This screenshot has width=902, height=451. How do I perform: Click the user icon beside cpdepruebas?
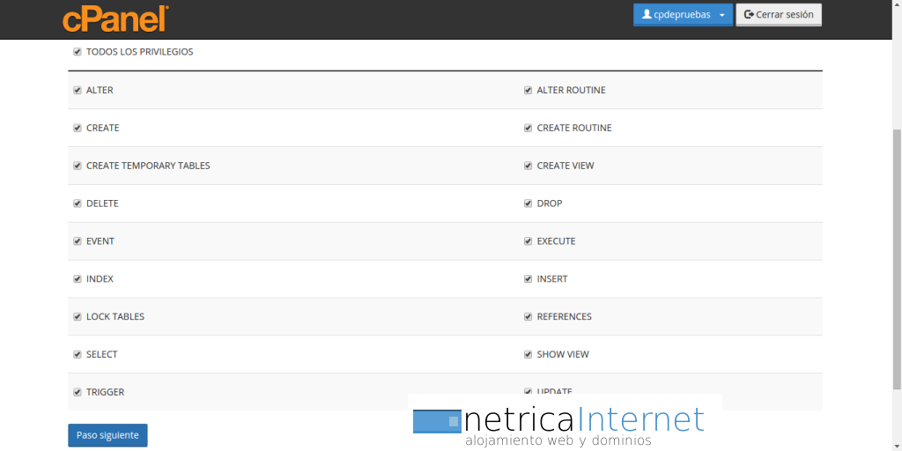647,14
